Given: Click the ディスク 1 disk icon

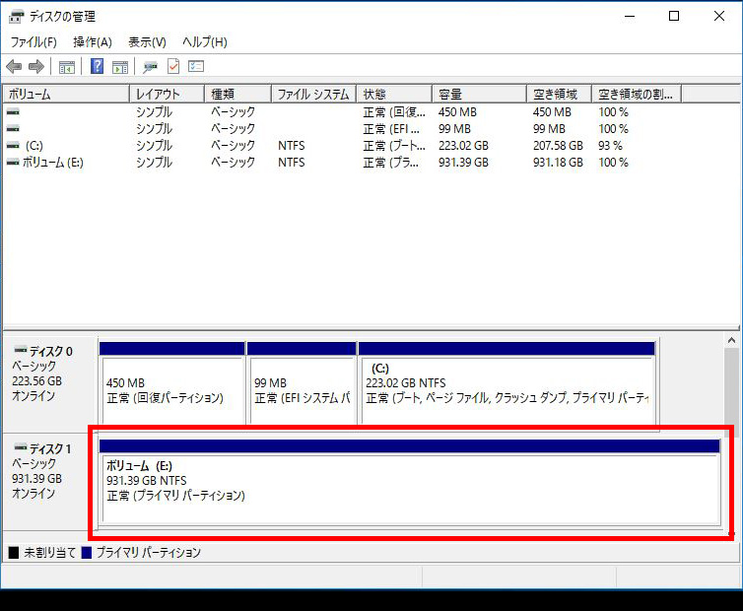Looking at the screenshot, I should tap(21, 447).
